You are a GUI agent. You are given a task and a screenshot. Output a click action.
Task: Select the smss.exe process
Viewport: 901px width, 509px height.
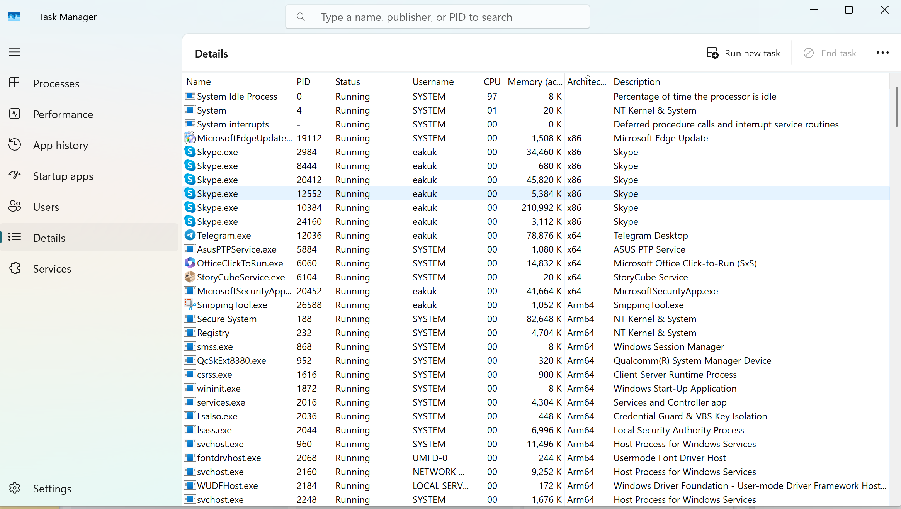pos(536,346)
